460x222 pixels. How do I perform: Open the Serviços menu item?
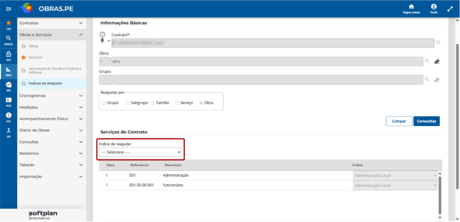point(35,57)
